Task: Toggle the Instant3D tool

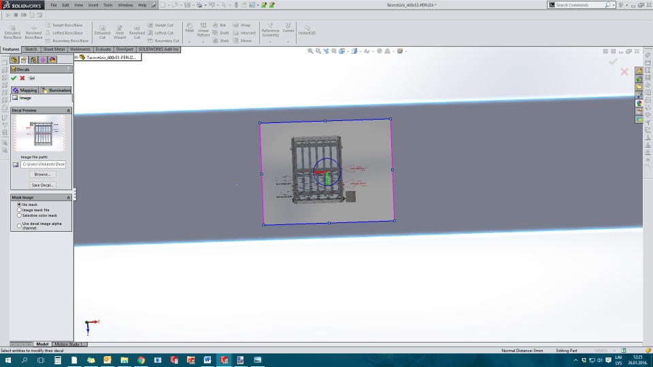Action: (307, 30)
